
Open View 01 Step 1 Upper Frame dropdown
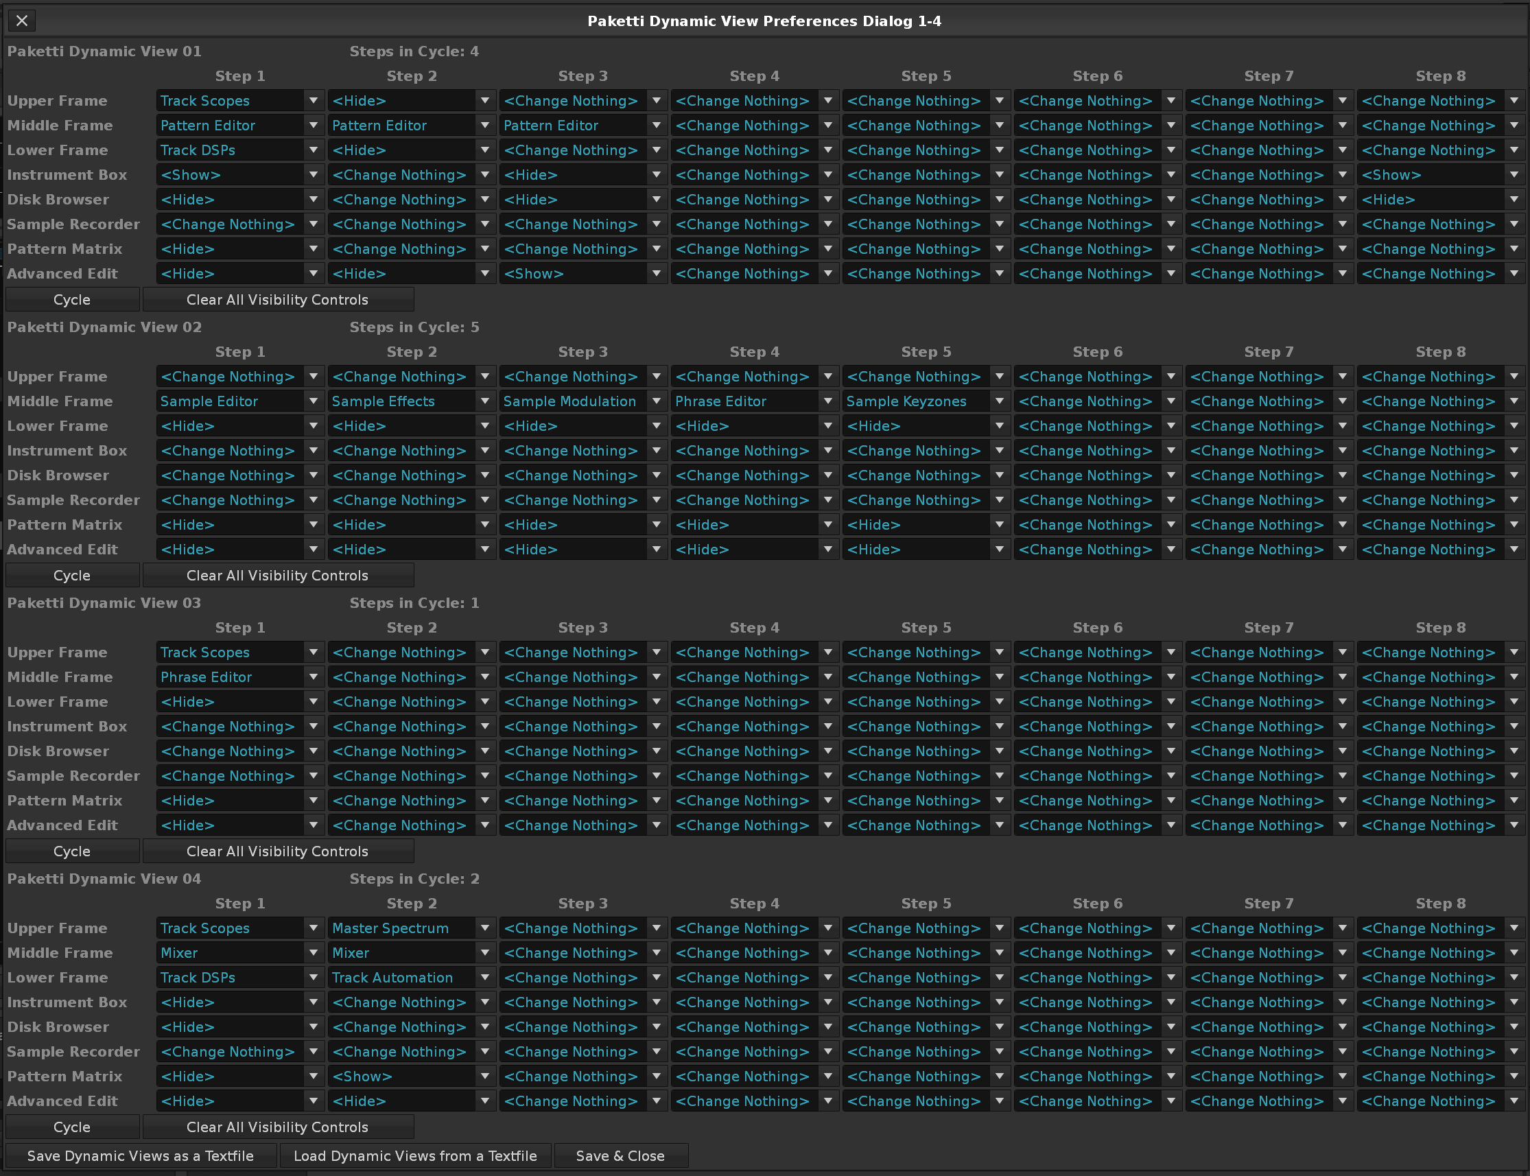point(238,101)
